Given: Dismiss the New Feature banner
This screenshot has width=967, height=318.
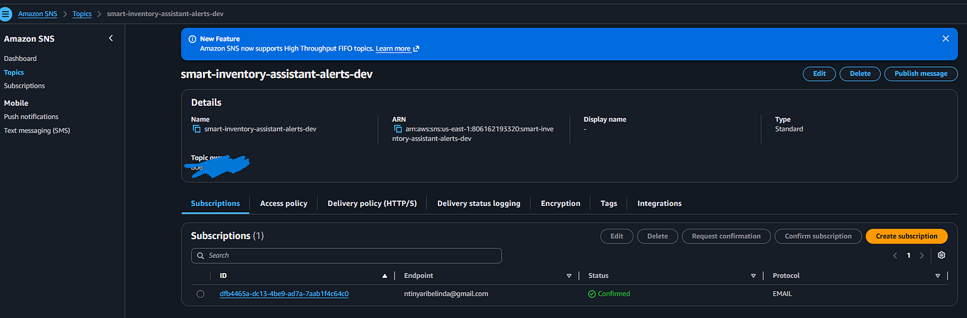Looking at the screenshot, I should (946, 39).
